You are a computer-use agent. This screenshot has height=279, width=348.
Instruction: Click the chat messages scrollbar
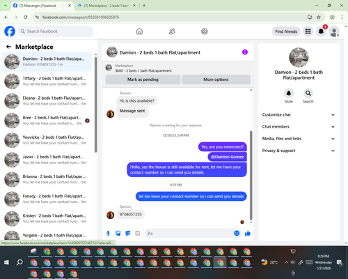pyautogui.click(x=251, y=176)
